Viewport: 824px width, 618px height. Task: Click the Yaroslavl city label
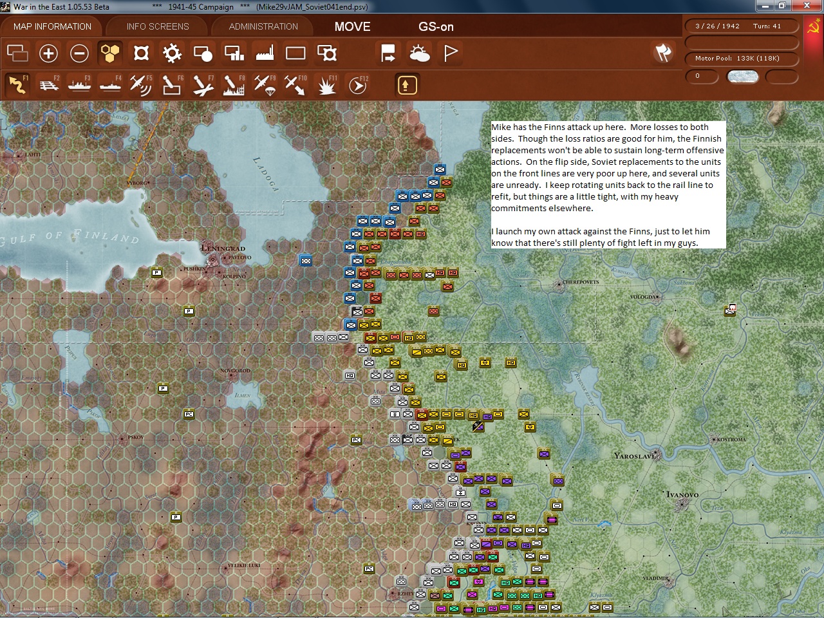[635, 456]
